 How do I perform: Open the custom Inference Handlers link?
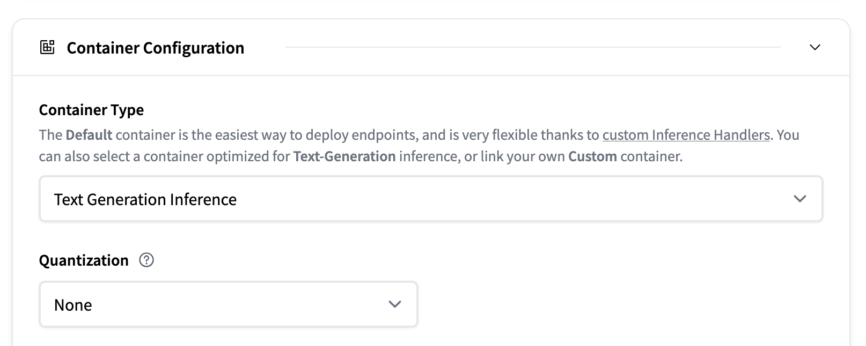[686, 135]
